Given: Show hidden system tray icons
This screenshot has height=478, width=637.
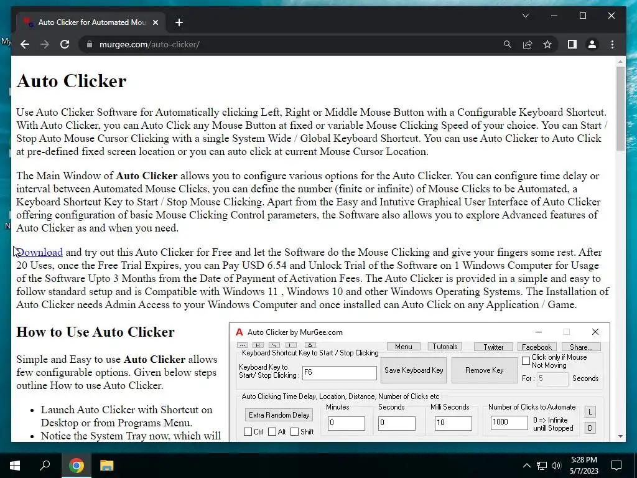Looking at the screenshot, I should [526, 466].
